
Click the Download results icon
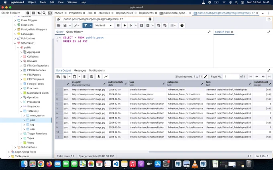[99, 76]
